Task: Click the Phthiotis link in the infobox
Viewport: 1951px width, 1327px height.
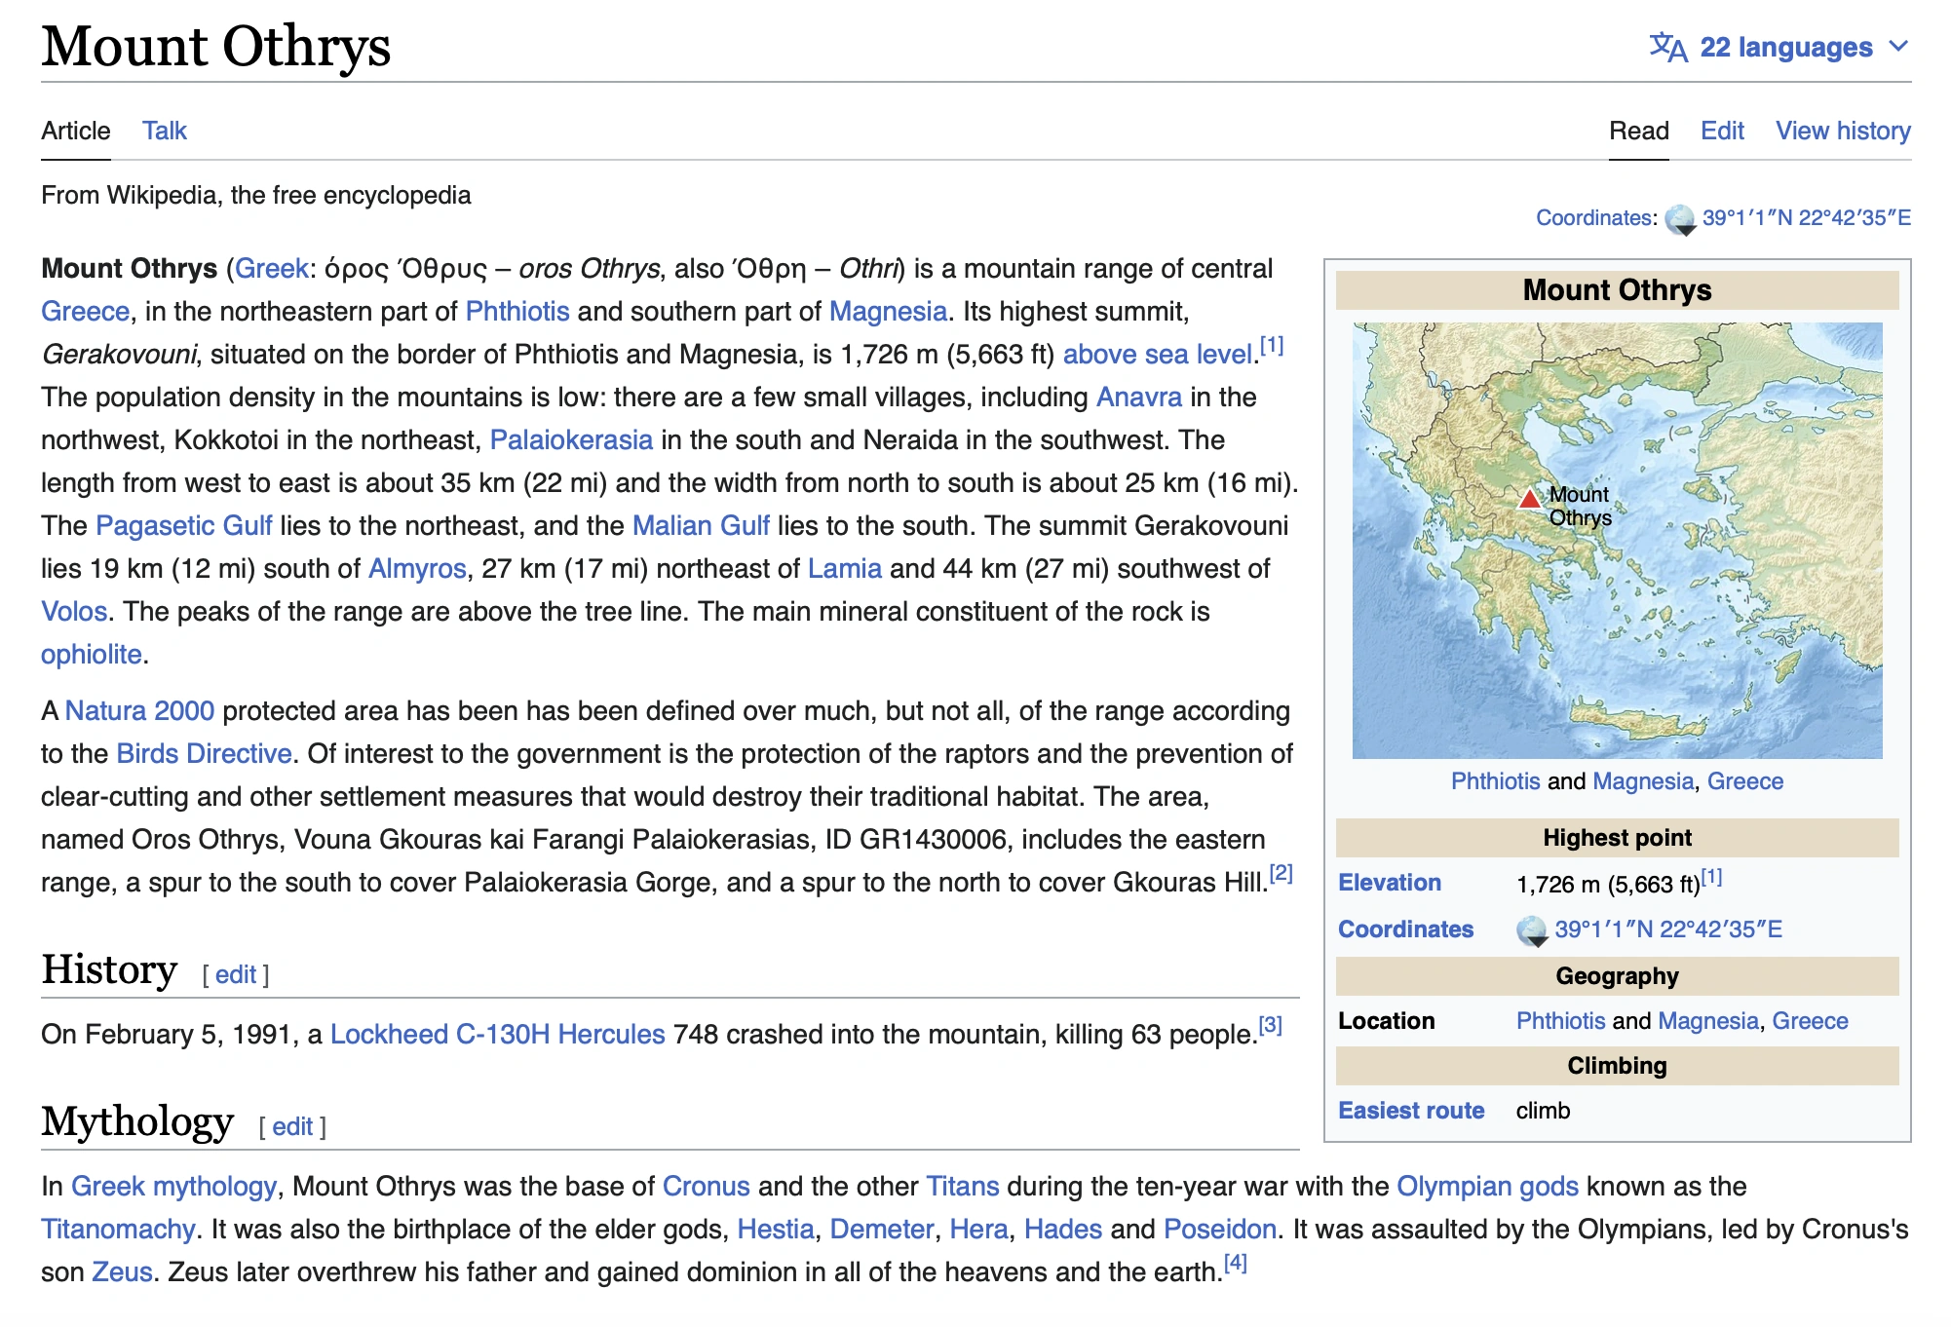Action: (1495, 780)
